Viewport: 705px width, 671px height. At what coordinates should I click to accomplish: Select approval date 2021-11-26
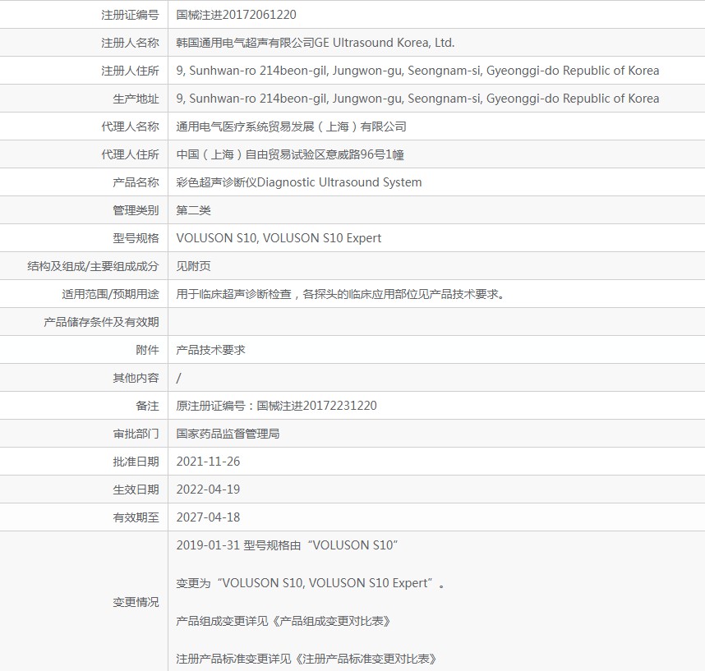208,462
